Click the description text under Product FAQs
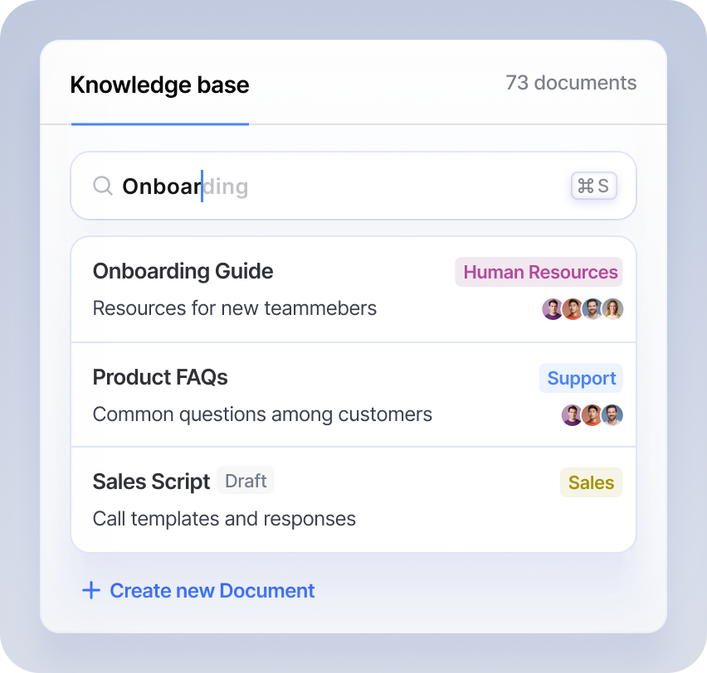 click(x=262, y=414)
